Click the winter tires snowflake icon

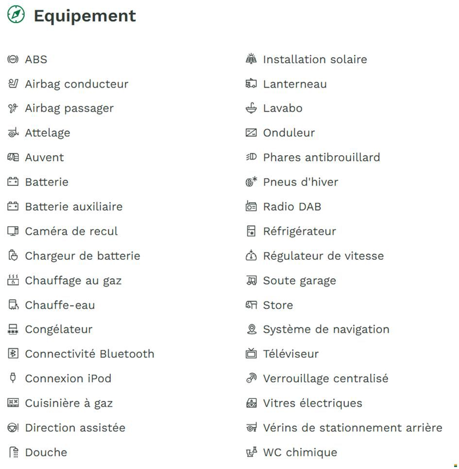[x=251, y=182]
